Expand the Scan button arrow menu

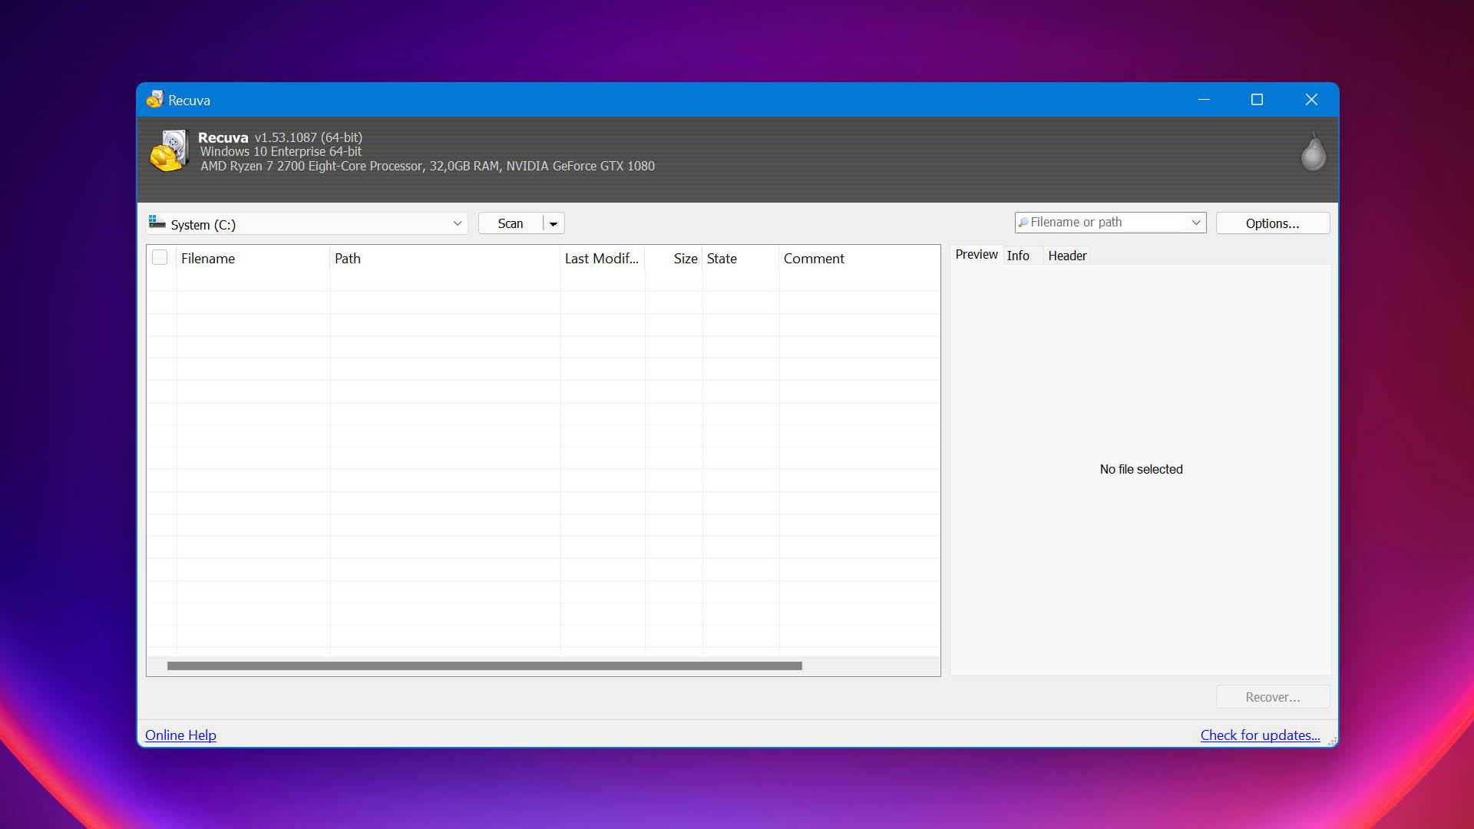click(x=554, y=223)
